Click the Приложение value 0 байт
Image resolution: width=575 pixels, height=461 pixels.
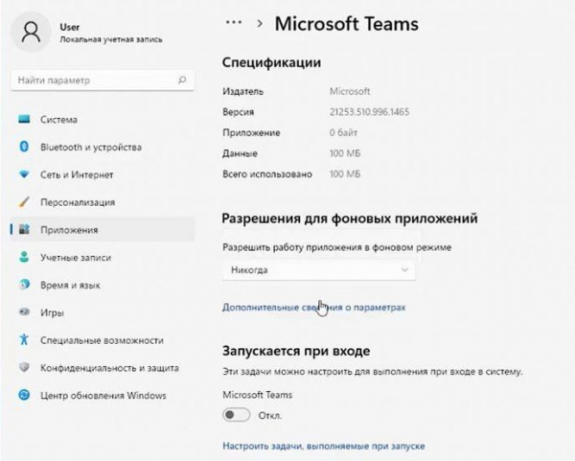(x=343, y=132)
